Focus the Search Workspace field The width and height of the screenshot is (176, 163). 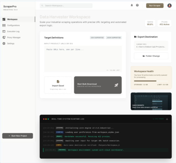(x=66, y=6)
